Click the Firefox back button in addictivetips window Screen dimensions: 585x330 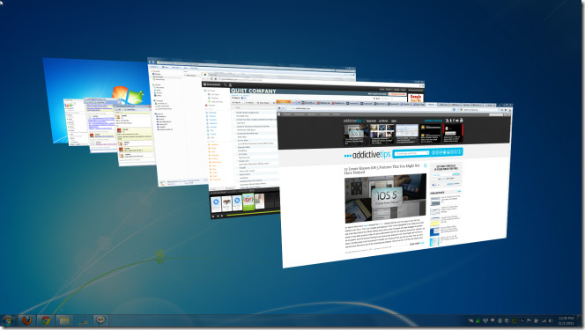click(x=280, y=107)
